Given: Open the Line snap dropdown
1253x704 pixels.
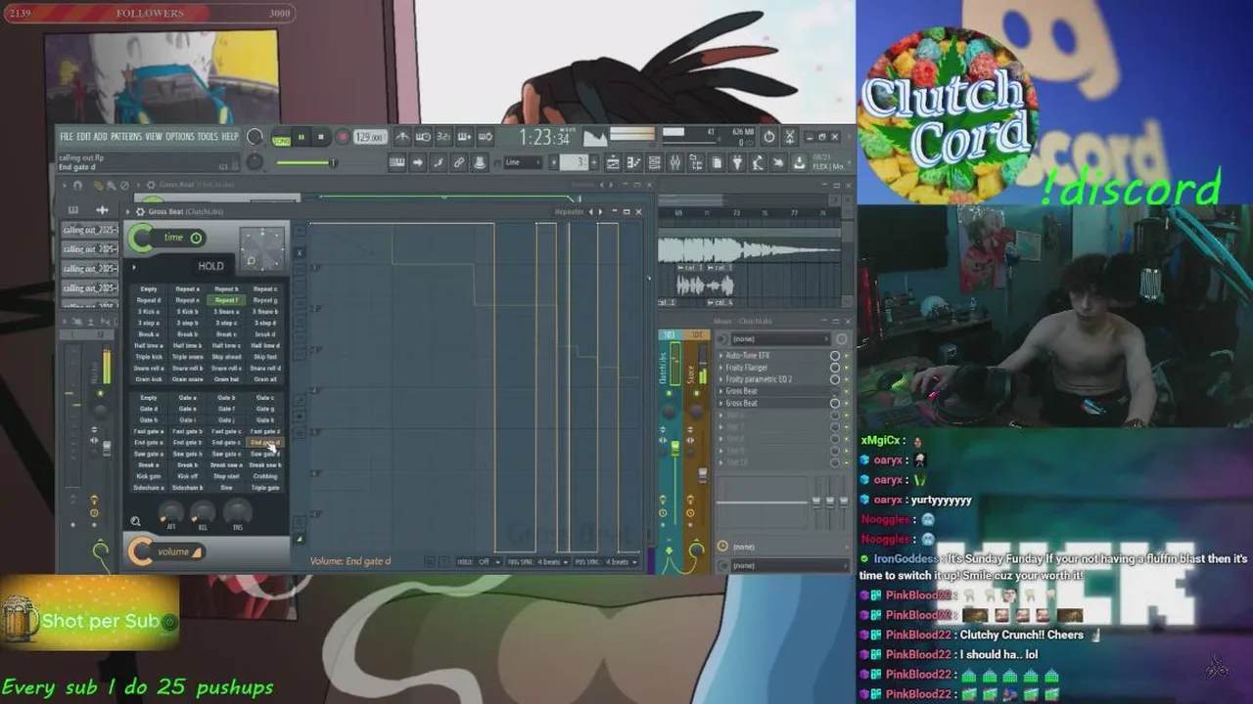Looking at the screenshot, I should coord(523,162).
